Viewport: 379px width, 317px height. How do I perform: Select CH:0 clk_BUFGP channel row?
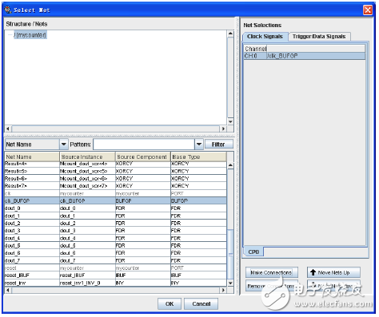[305, 56]
